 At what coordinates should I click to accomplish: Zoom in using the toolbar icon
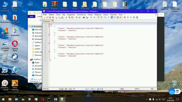[91, 18]
